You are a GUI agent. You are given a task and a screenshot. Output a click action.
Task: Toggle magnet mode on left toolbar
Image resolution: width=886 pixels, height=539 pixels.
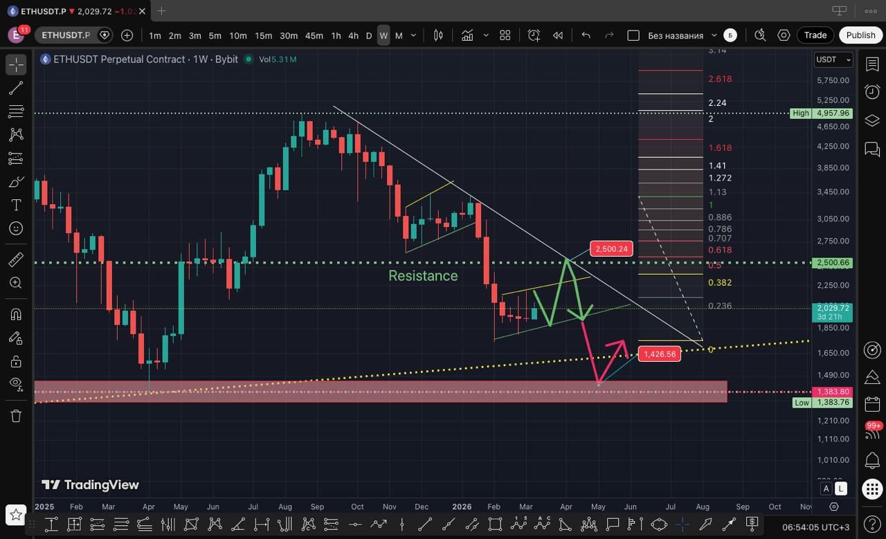pyautogui.click(x=15, y=314)
